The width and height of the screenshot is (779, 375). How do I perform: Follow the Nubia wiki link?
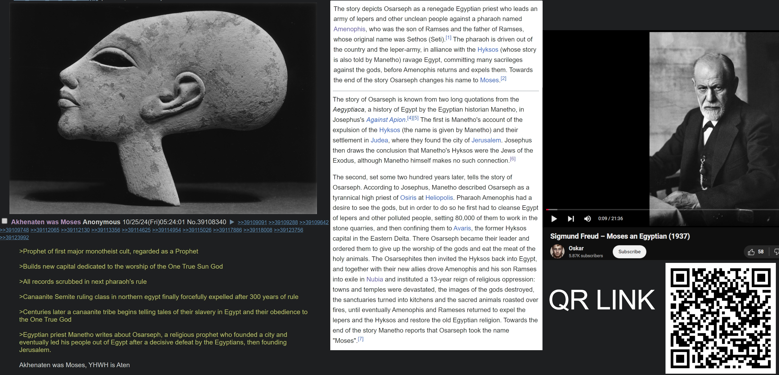pos(375,279)
